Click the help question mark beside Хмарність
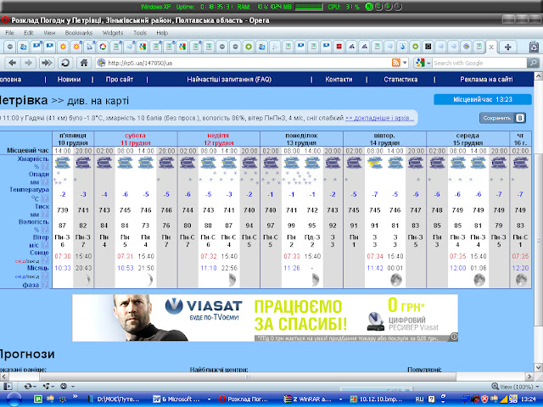This screenshot has height=407, width=543. coord(45,166)
